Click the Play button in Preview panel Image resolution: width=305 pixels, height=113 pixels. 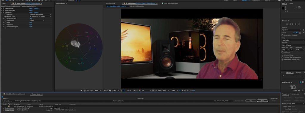coord(293,24)
